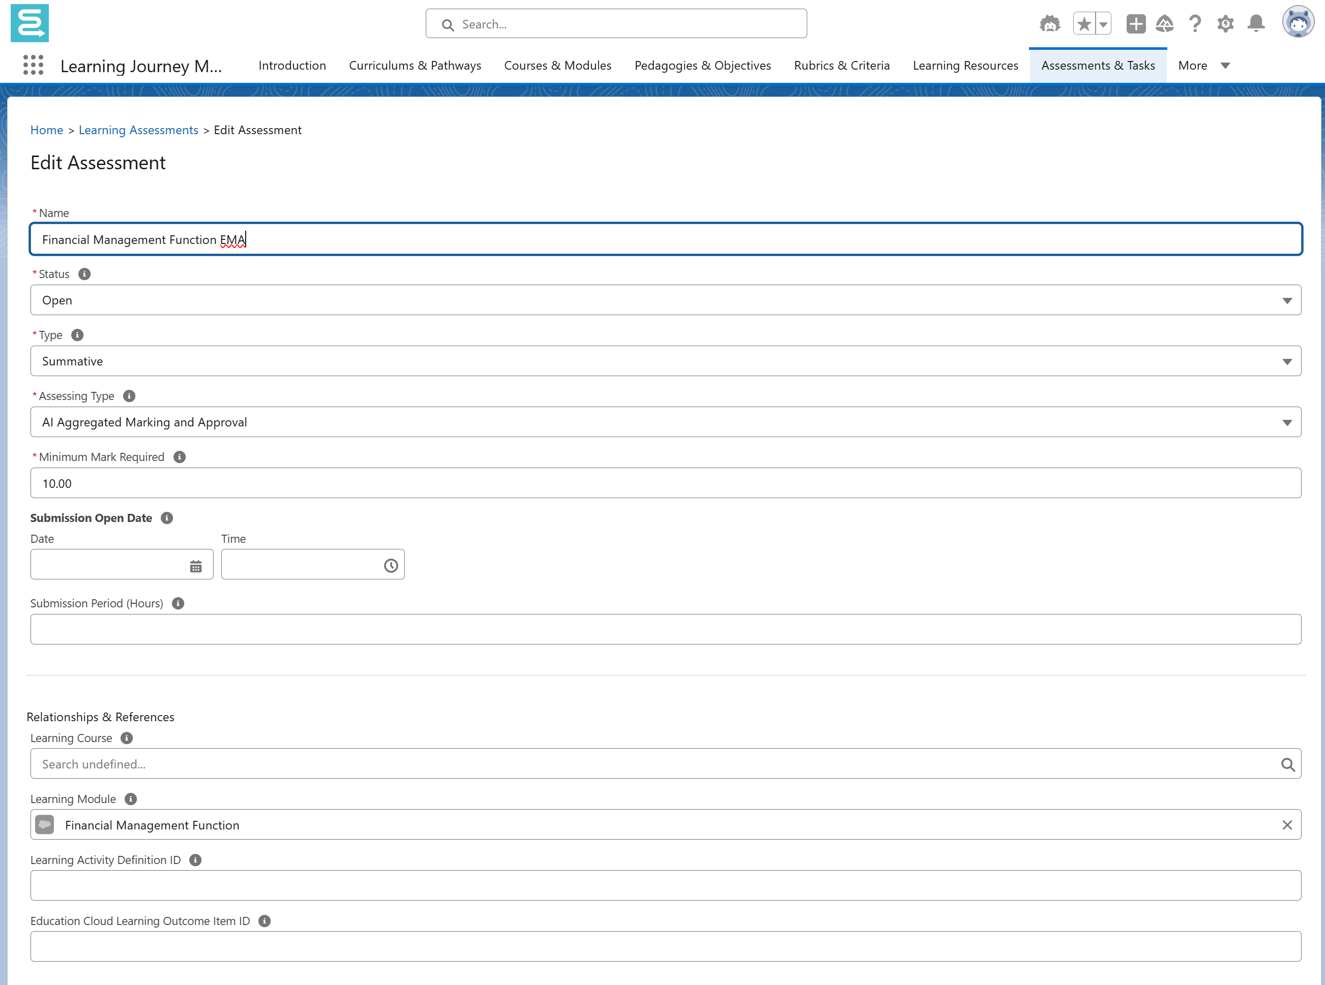This screenshot has width=1325, height=985.
Task: Click the notifications bell icon
Action: [x=1256, y=24]
